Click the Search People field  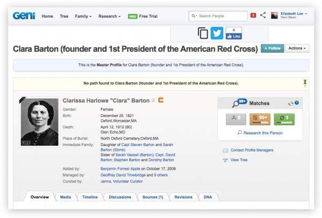(x=218, y=16)
